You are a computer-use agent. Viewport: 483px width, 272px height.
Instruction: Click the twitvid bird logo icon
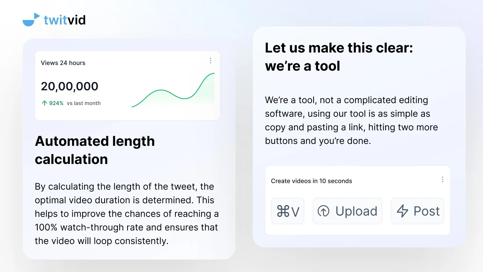(x=31, y=20)
